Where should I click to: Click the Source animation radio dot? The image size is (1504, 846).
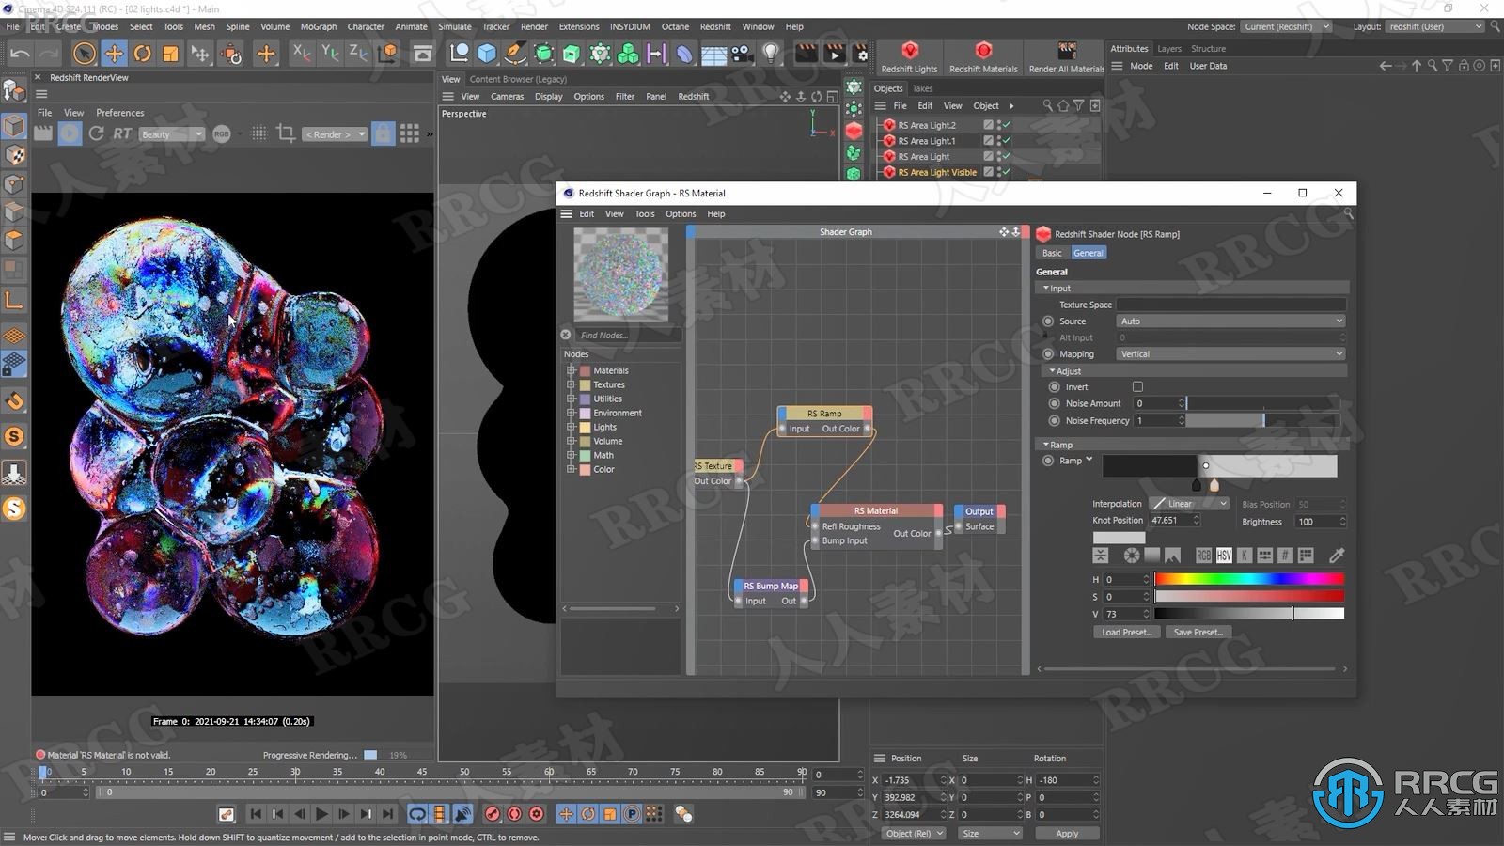[1048, 321]
